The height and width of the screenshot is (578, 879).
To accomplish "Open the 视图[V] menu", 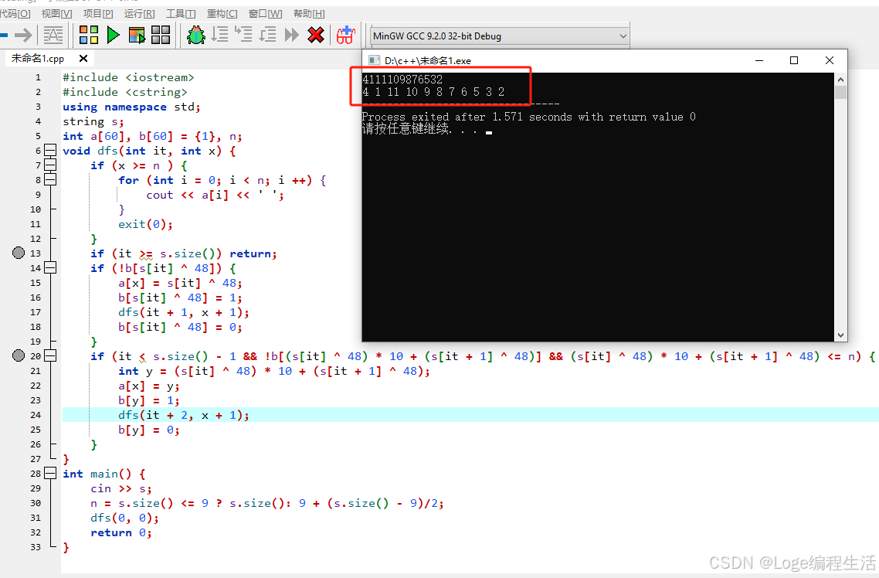I will [x=56, y=13].
